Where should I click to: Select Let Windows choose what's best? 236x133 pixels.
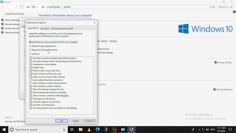click(x=30, y=42)
